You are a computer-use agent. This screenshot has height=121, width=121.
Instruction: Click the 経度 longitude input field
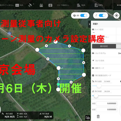(107, 109)
